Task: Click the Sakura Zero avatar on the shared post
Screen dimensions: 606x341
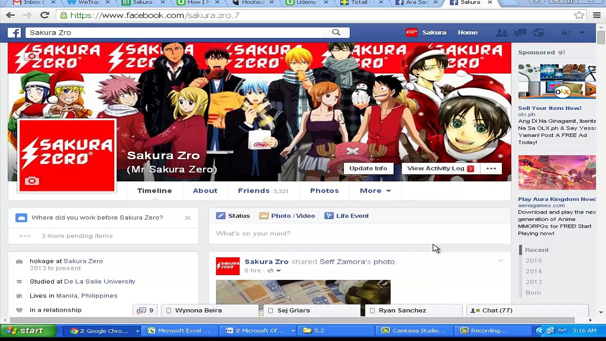Action: [228, 266]
